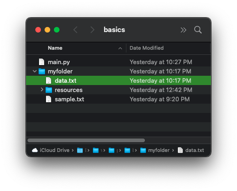Click the green zoom window button
The image size is (237, 191).
click(x=57, y=30)
